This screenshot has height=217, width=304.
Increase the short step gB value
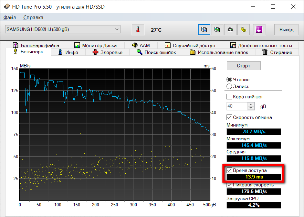pyautogui.click(x=251, y=104)
